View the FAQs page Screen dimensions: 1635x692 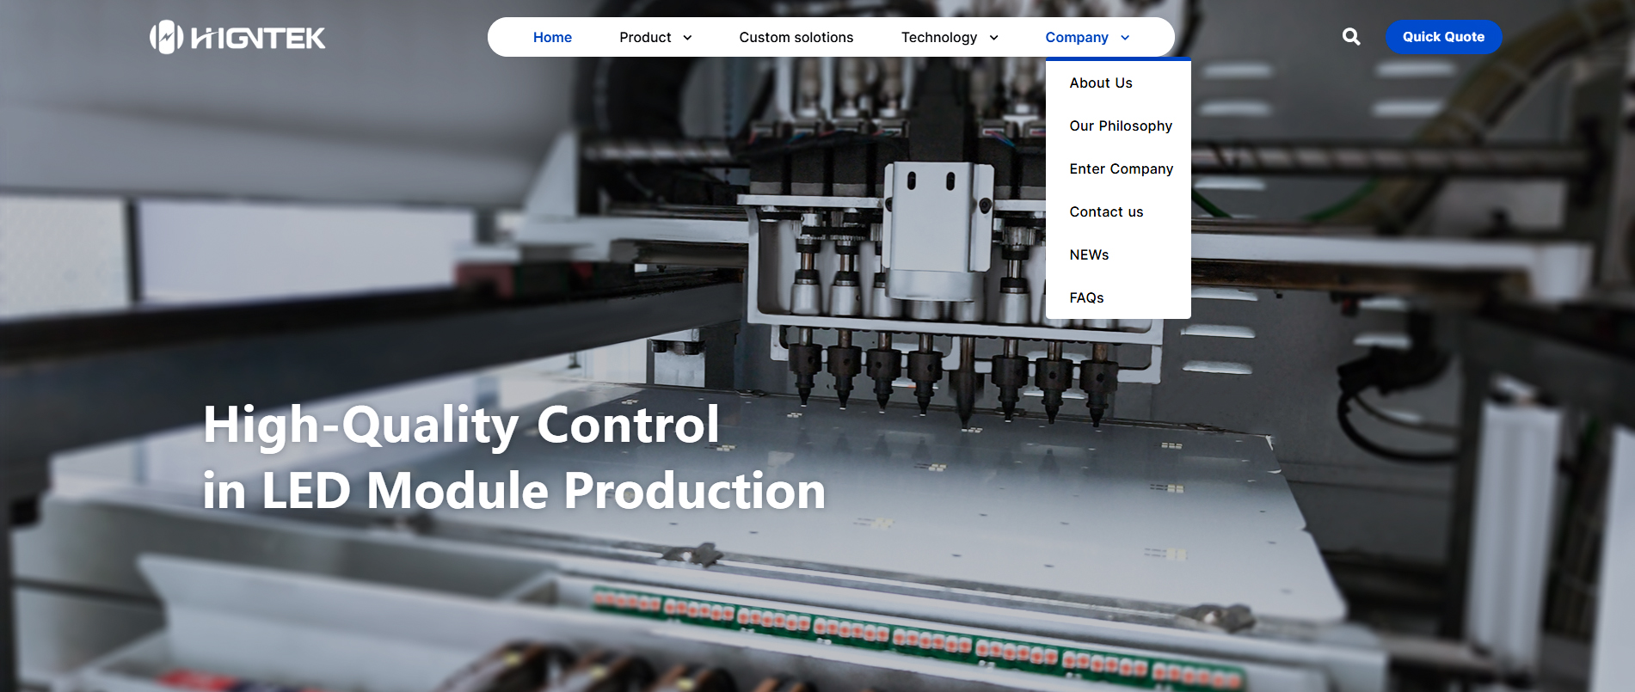[x=1086, y=298]
